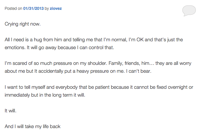The height and width of the screenshot is (133, 204).
Task: Click the comment speech bubble icon
Action: (x=189, y=10)
